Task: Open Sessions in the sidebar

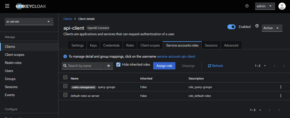Action: pos(29,87)
